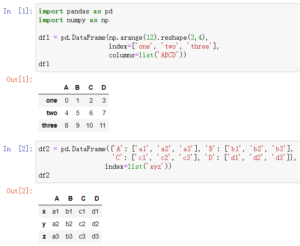This screenshot has width=300, height=246.
Task: Click the Out[1] output prompt
Action: click(19, 80)
